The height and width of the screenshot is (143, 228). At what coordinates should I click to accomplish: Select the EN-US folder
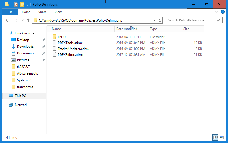pos(62,37)
